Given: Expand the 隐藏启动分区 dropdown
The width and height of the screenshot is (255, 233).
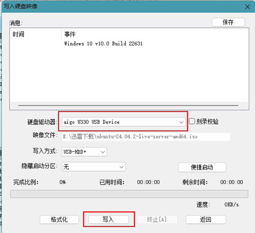Looking at the screenshot, I should pyautogui.click(x=94, y=167).
